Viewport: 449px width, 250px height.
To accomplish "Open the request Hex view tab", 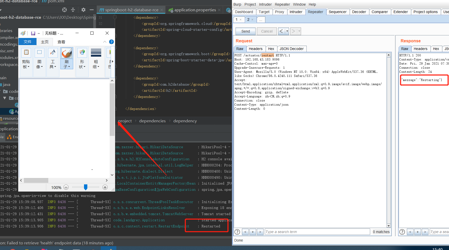I will (271, 49).
